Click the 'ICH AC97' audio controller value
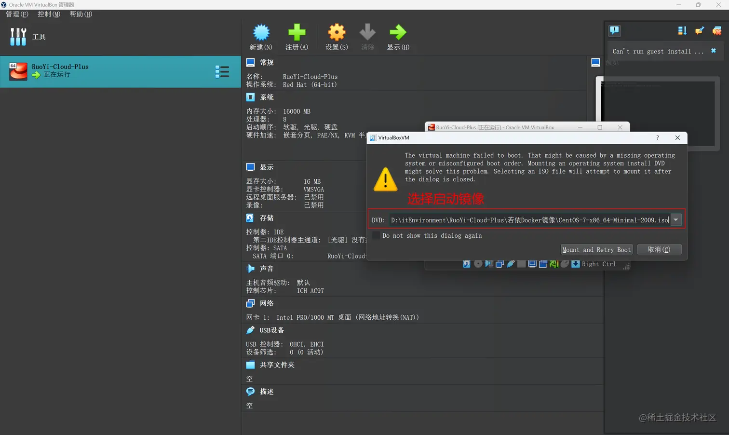 pos(310,291)
